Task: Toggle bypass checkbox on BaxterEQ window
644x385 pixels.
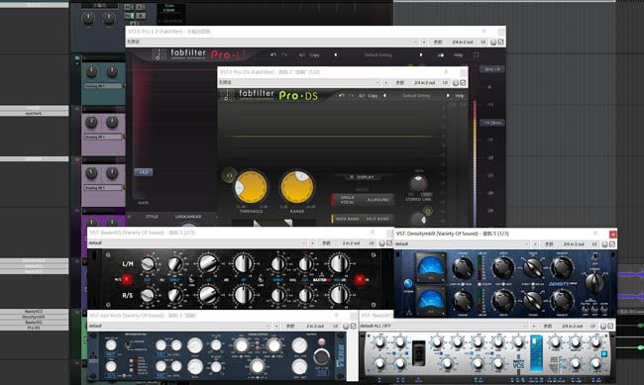Action: (x=389, y=243)
